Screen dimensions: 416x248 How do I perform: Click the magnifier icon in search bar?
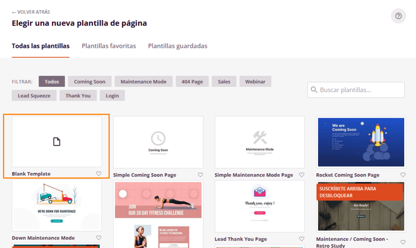(x=314, y=90)
